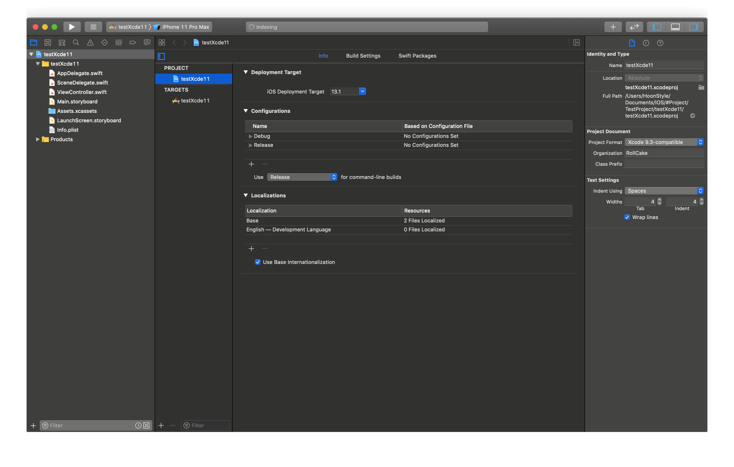734x467 pixels.
Task: Open the Source Control navigator
Action: click(48, 42)
